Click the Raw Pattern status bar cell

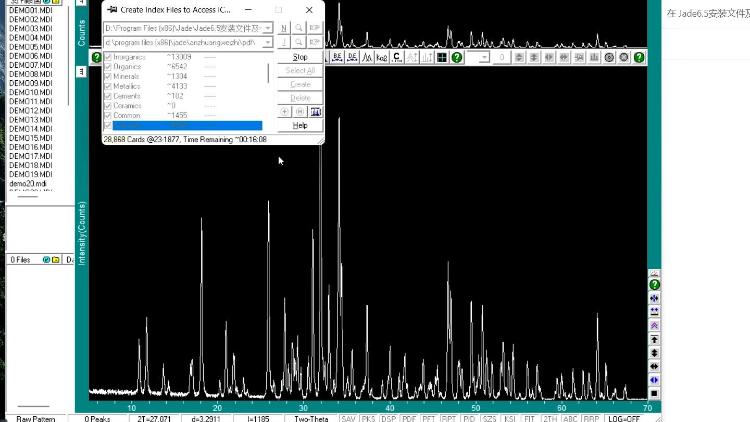(x=35, y=418)
